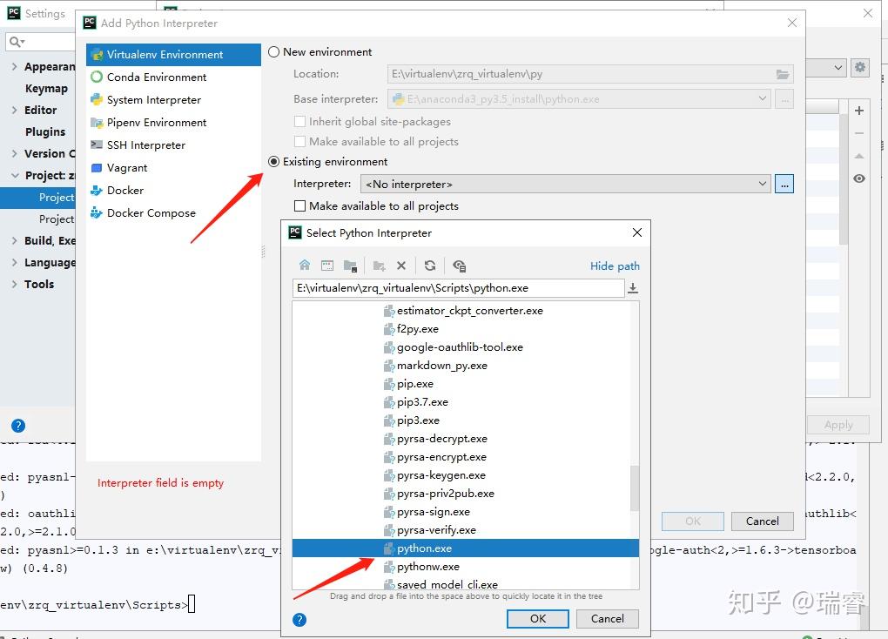This screenshot has height=639, width=888.
Task: Click the plus icon on the right panel
Action: (x=859, y=111)
